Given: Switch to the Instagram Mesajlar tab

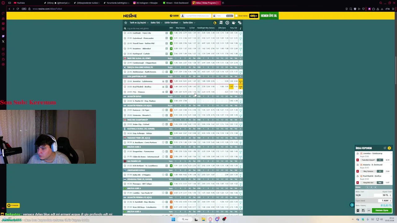Looking at the screenshot, I should [x=146, y=3].
